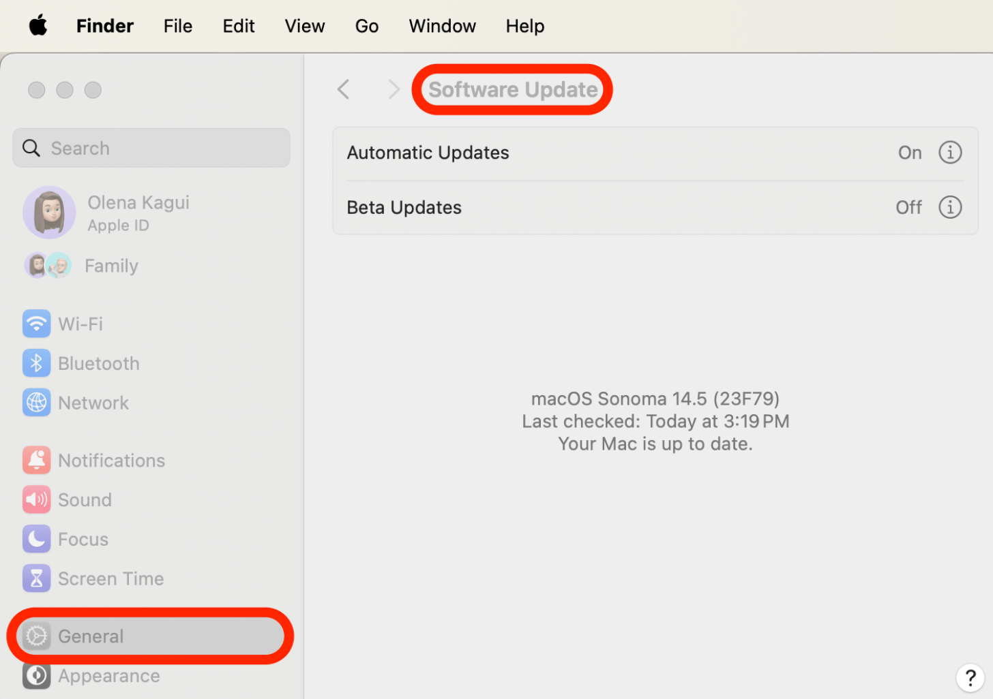This screenshot has width=993, height=699.
Task: Click inside the Search field
Action: [151, 148]
